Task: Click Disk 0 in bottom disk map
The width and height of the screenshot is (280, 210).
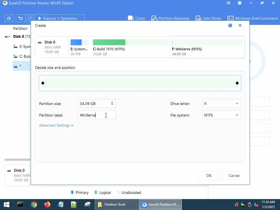Action: coord(18,175)
